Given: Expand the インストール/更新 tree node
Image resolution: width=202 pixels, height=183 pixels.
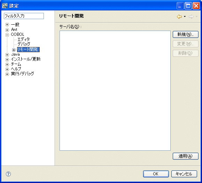Looking at the screenshot, I should [7, 59].
